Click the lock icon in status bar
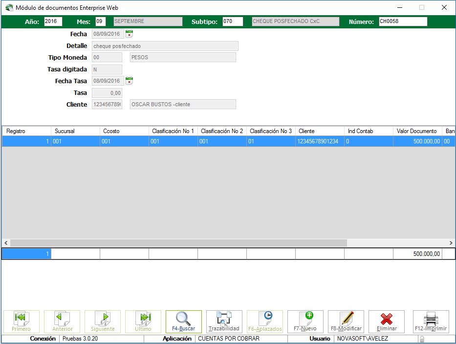The image size is (456, 344). pos(422,339)
